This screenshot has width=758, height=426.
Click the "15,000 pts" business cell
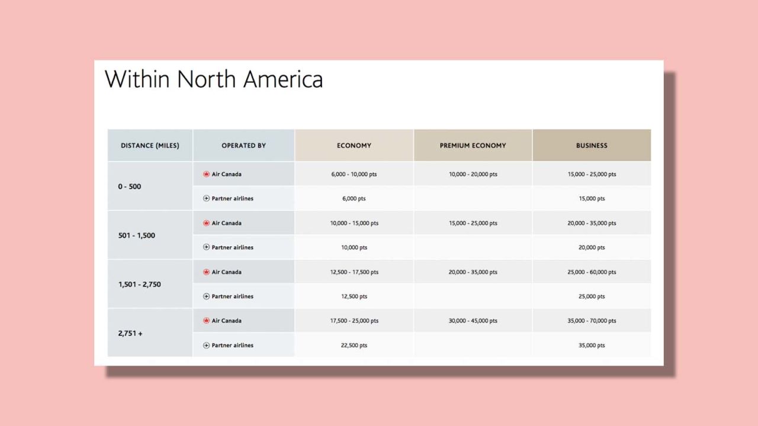tap(592, 199)
